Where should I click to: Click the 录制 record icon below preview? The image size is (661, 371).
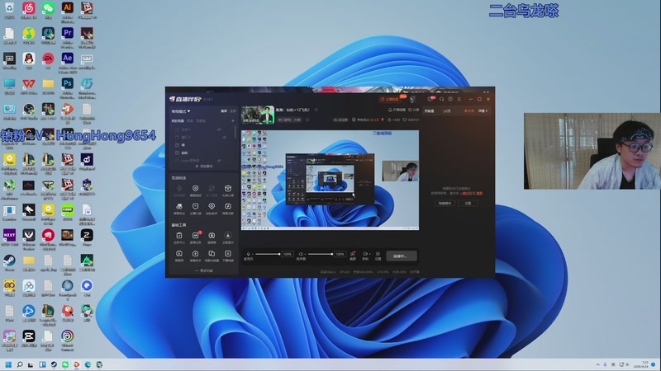point(365,254)
